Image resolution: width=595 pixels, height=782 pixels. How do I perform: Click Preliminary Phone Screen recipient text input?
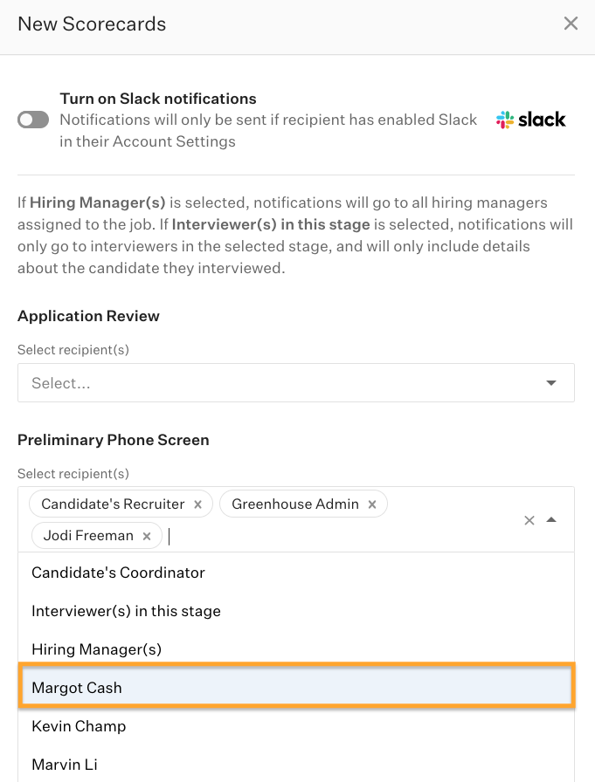(262, 536)
